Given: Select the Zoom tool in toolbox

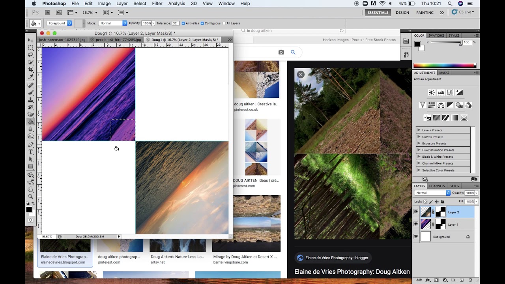Looking at the screenshot, I should click(x=31, y=196).
